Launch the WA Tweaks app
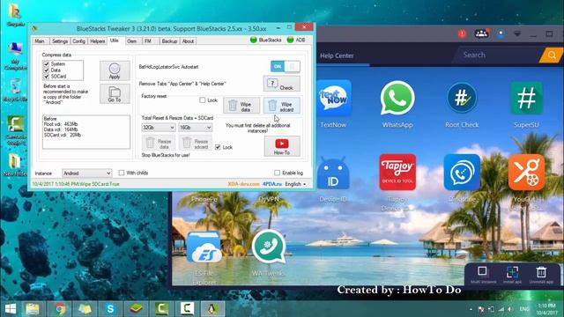 (269, 247)
